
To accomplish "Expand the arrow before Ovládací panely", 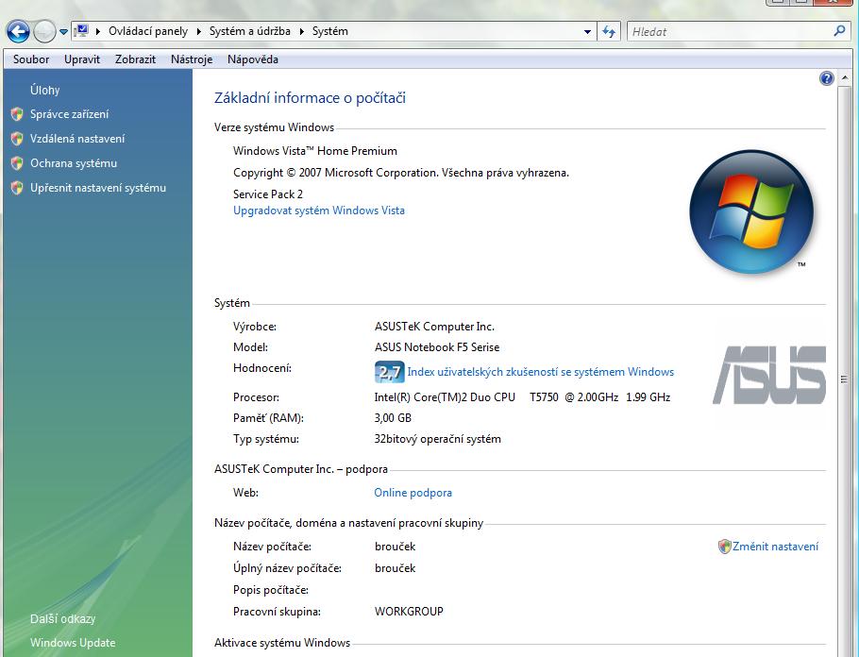I will point(98,32).
